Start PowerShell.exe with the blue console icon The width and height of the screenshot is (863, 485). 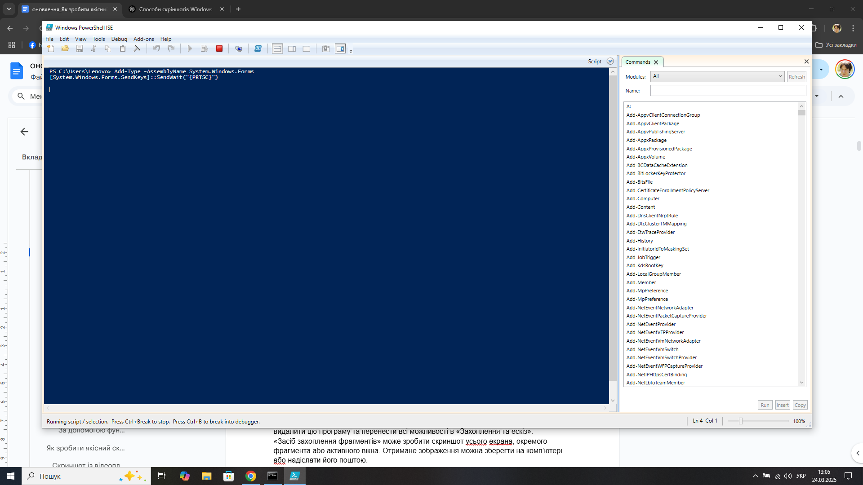pyautogui.click(x=258, y=48)
